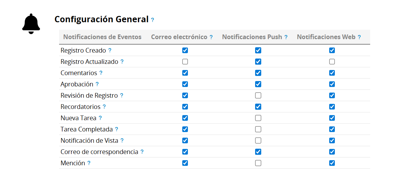Open help tooltip for Registro Creado

click(x=110, y=50)
